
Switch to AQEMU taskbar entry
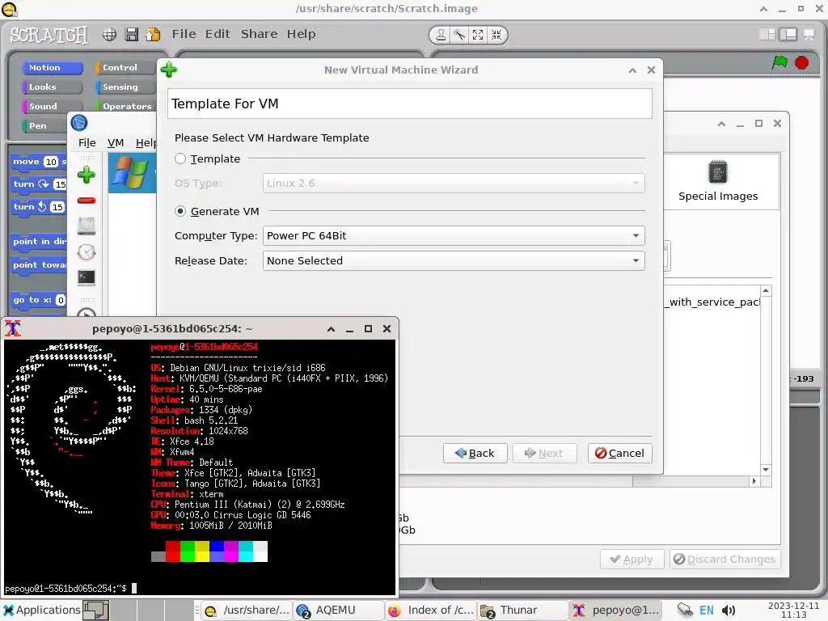(x=338, y=610)
